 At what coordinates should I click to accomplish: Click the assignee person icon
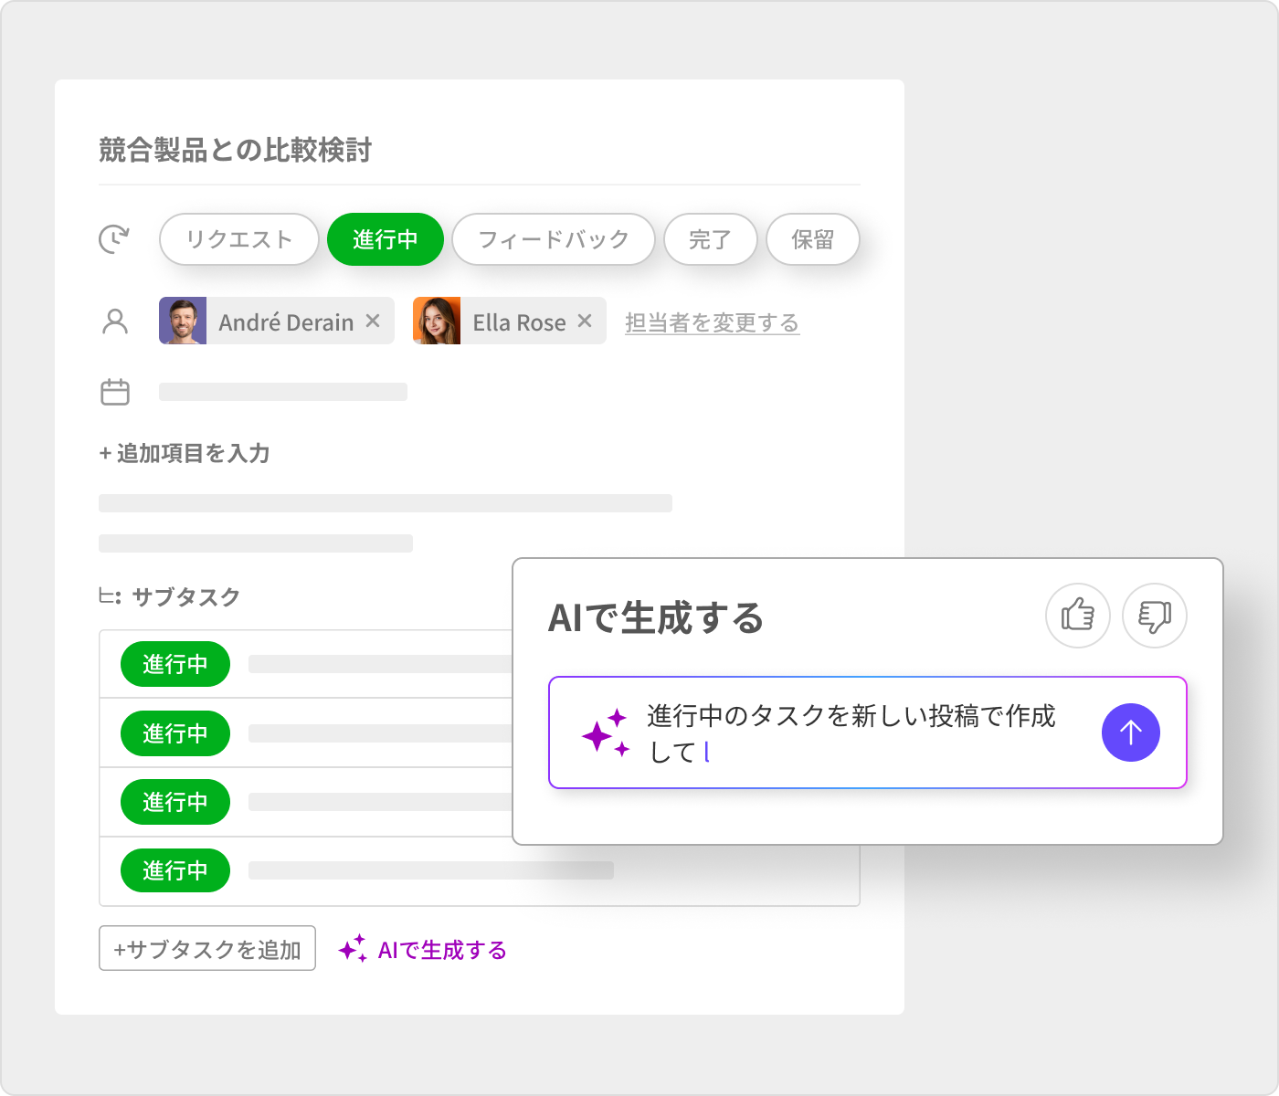click(115, 321)
